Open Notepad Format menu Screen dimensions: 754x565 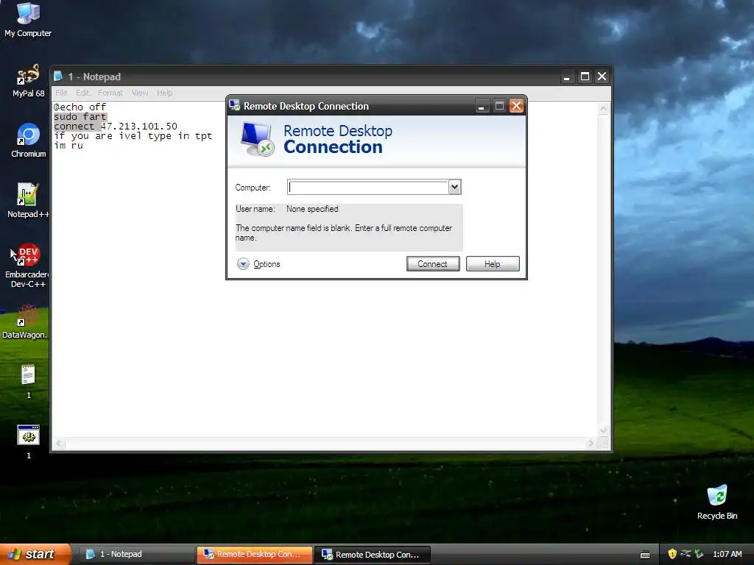110,93
